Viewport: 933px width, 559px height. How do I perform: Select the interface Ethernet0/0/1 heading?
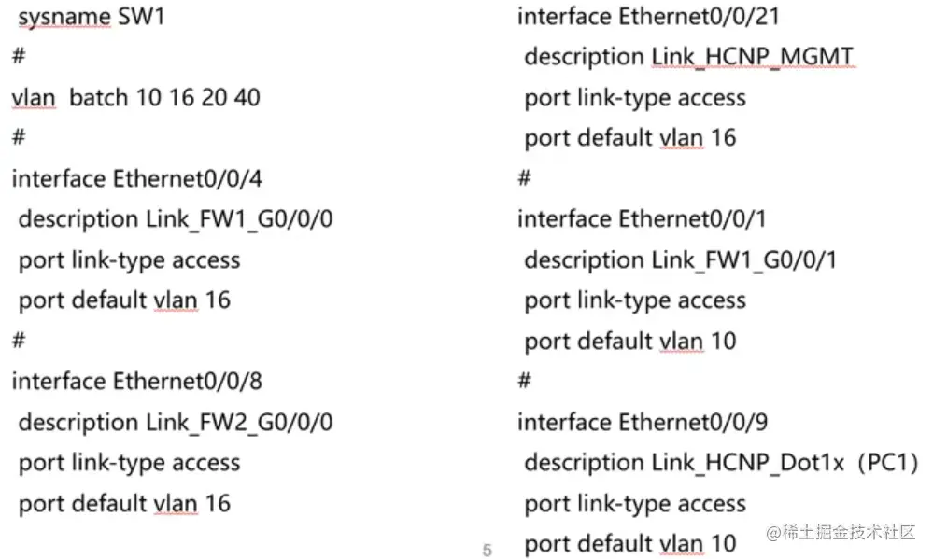coord(642,219)
